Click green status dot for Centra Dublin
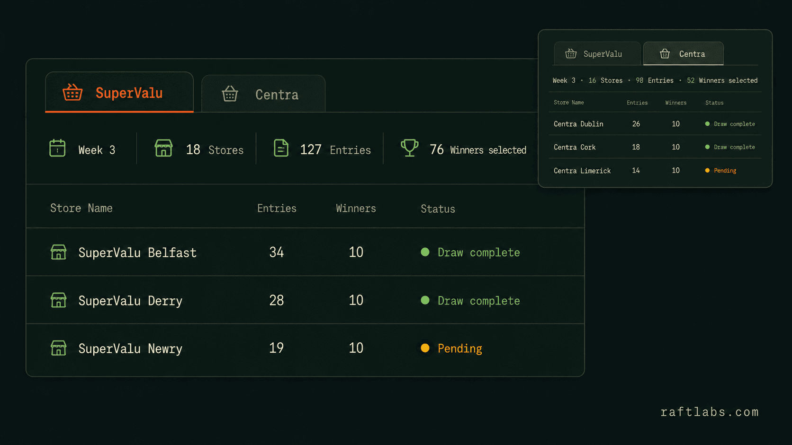792x445 pixels. tap(707, 124)
